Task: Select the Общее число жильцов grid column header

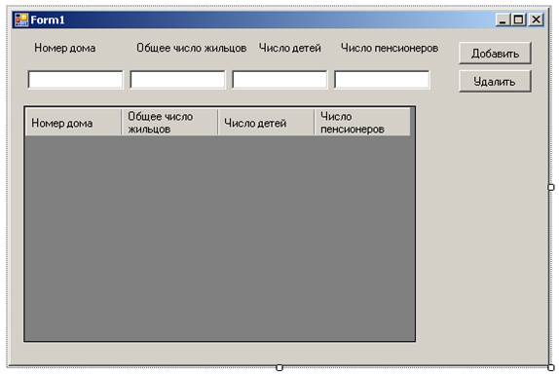Action: pos(169,123)
